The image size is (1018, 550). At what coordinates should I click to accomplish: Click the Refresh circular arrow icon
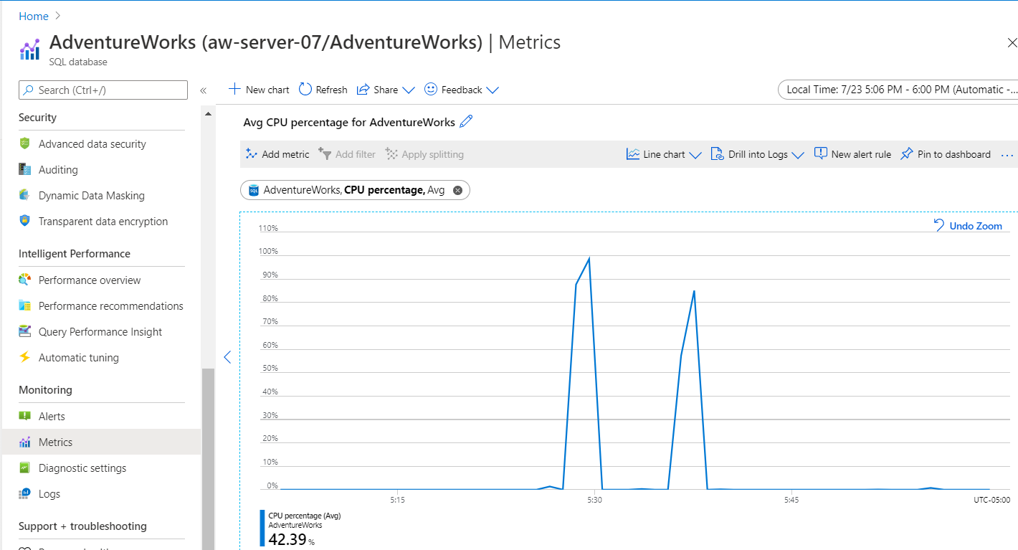pyautogui.click(x=305, y=89)
